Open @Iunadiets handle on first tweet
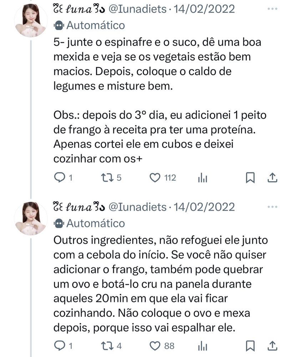293x357 pixels. coord(137,9)
